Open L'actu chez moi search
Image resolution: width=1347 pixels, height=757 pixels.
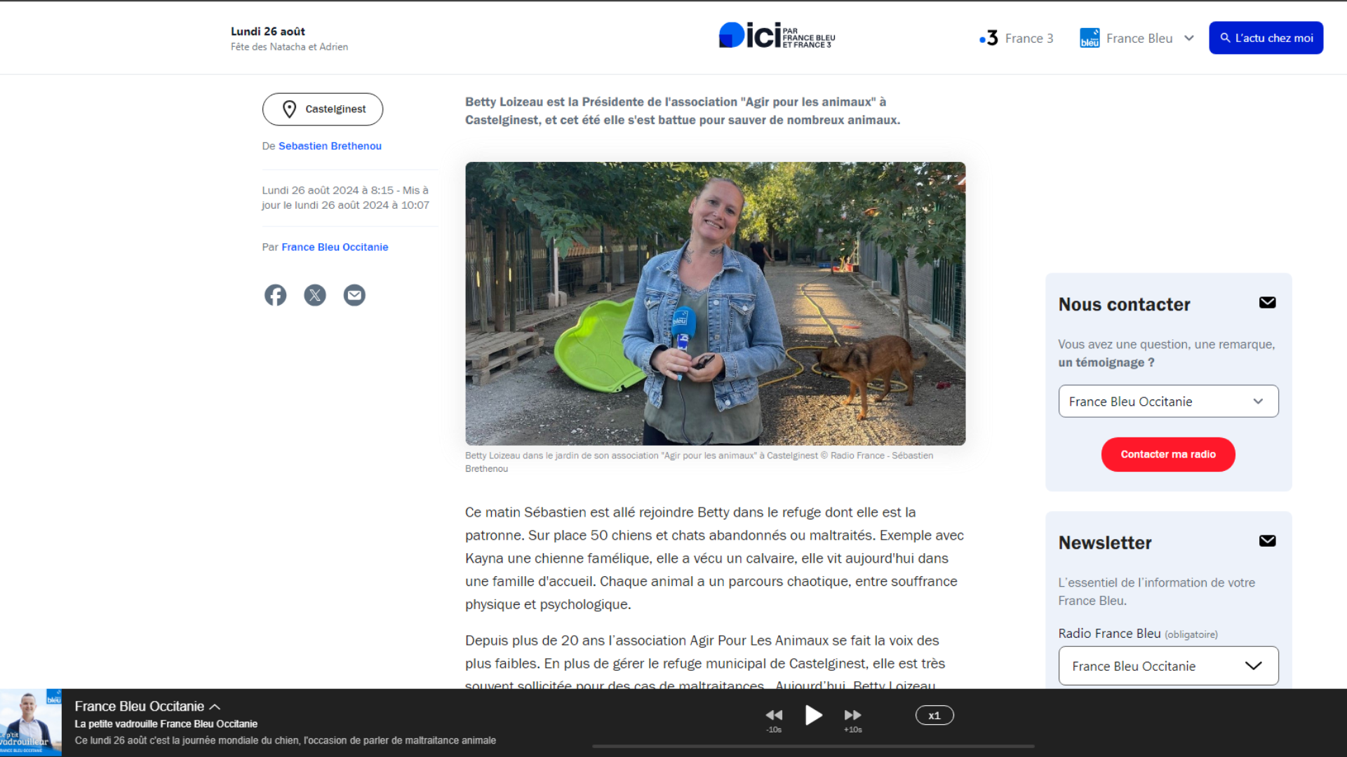coord(1266,38)
